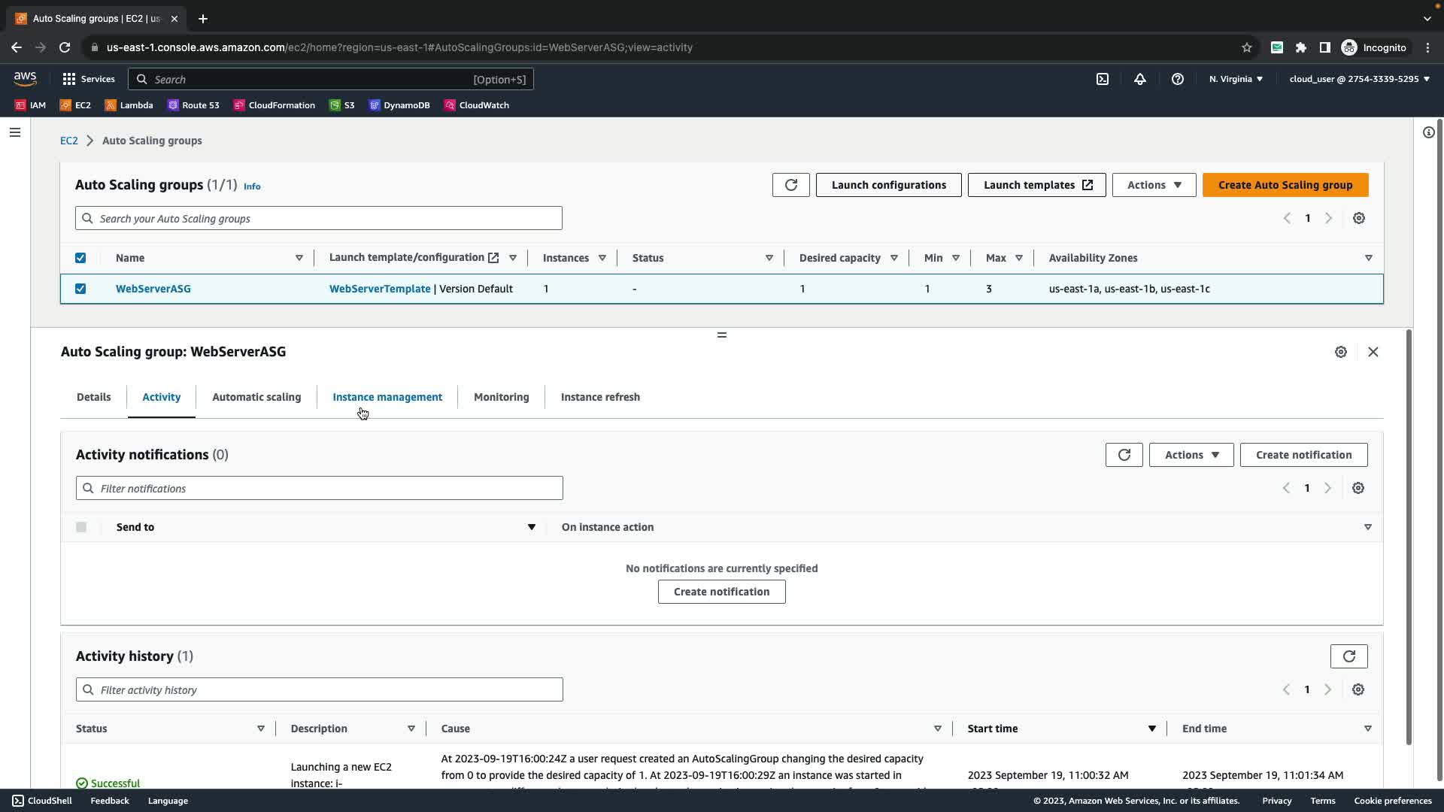Switch to the Instance management tab

pos(387,397)
